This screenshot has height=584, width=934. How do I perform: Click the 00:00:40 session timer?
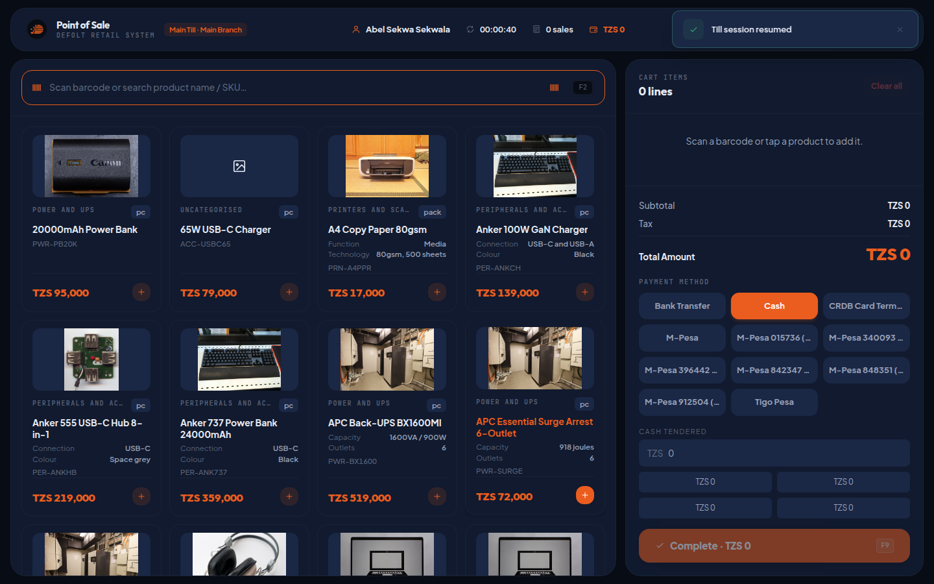pos(498,30)
